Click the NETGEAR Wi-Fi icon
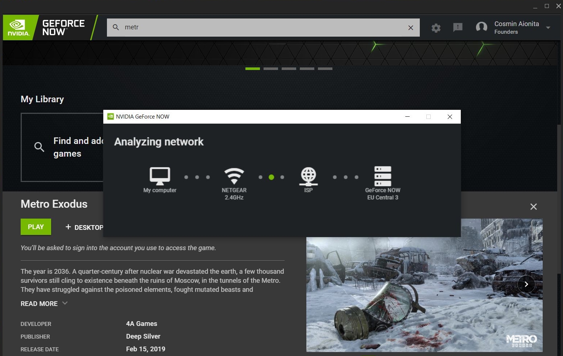This screenshot has width=563, height=356. click(x=234, y=176)
